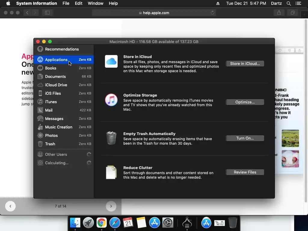Image resolution: width=308 pixels, height=231 pixels.
Task: Click the Safari forward arrow
Action: pyautogui.click(x=35, y=13)
